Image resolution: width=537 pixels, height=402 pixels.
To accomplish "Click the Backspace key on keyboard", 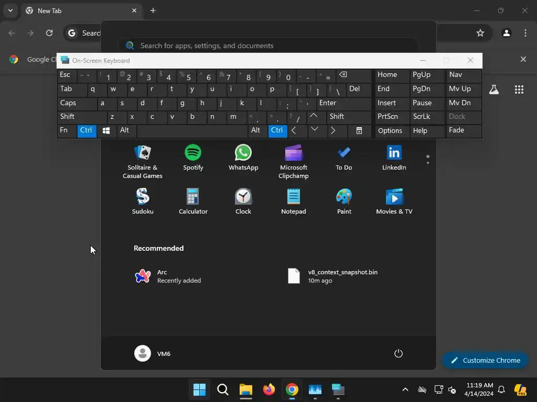I will tap(354, 75).
